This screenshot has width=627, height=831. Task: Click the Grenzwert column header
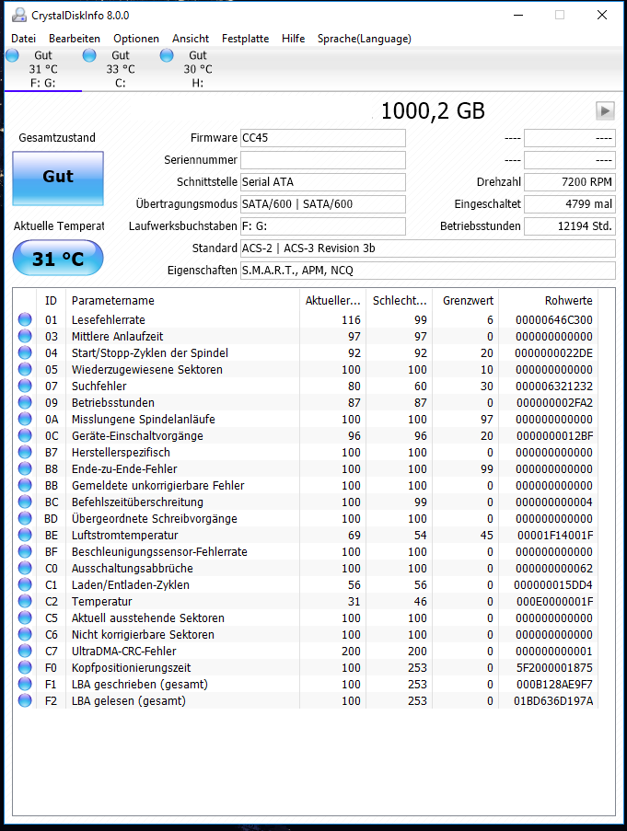pyautogui.click(x=466, y=301)
